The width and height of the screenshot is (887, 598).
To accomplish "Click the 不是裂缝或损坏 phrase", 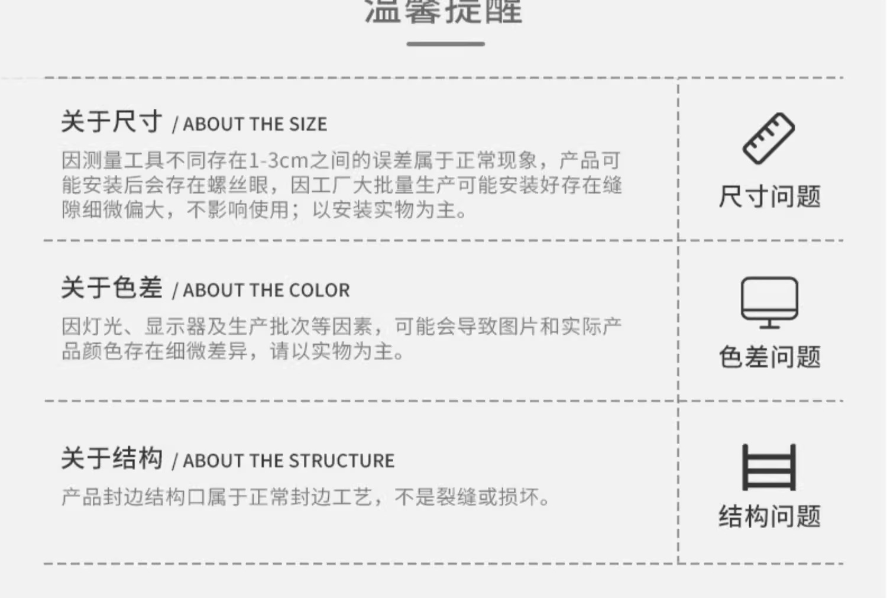I will pos(472,497).
